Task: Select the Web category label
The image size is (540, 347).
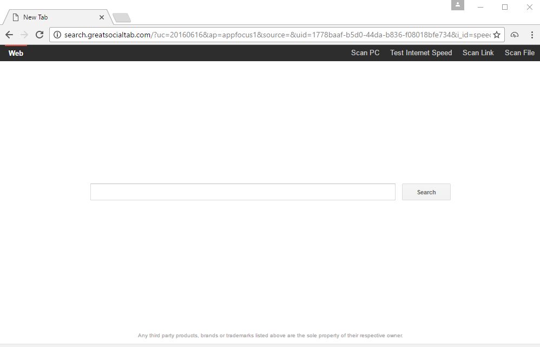Action: tap(16, 53)
